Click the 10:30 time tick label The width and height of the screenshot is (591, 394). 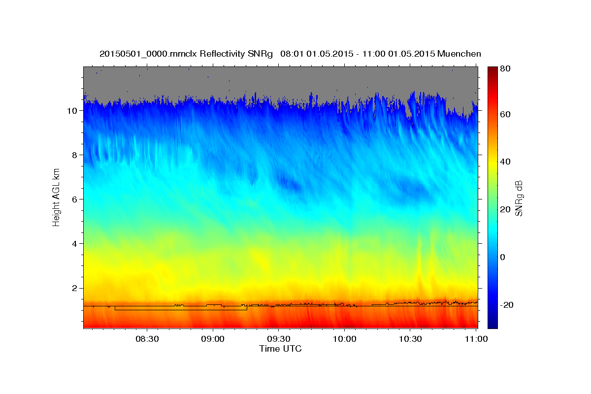tap(410, 339)
